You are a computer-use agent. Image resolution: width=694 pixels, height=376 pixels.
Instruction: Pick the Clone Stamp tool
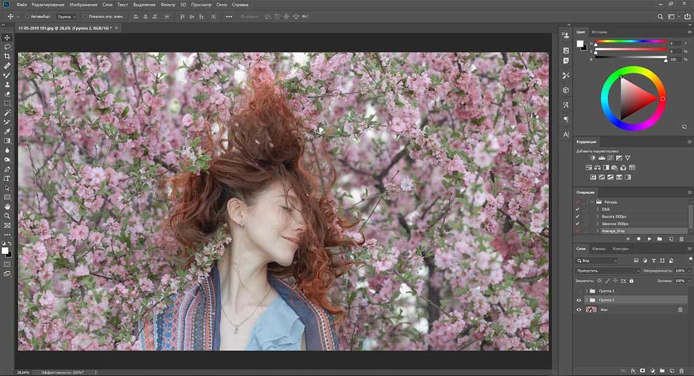(x=7, y=85)
